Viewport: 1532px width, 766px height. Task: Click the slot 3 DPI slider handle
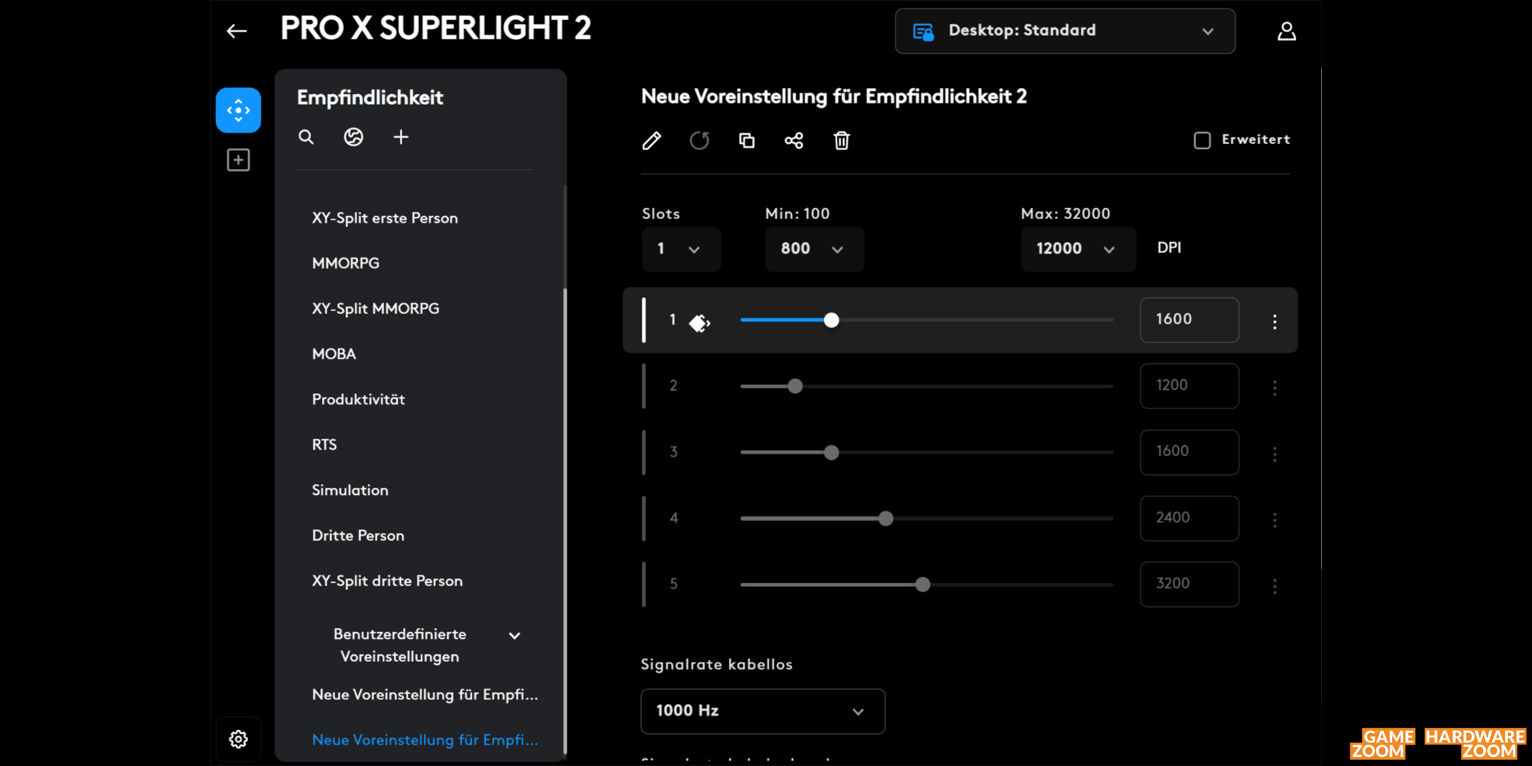831,453
